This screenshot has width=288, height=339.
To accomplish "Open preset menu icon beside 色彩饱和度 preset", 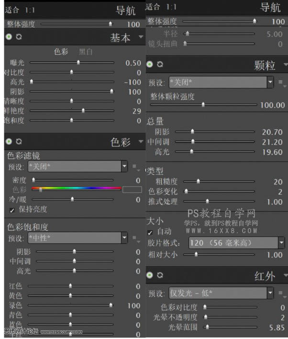I will (136, 238).
